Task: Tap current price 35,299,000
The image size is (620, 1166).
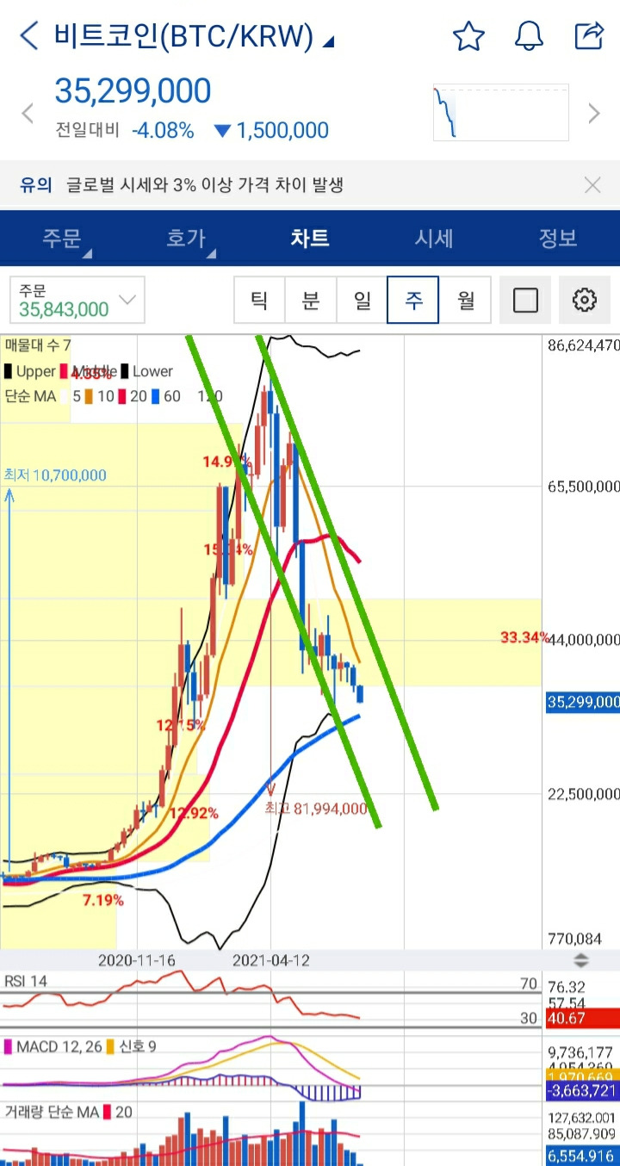Action: [133, 91]
